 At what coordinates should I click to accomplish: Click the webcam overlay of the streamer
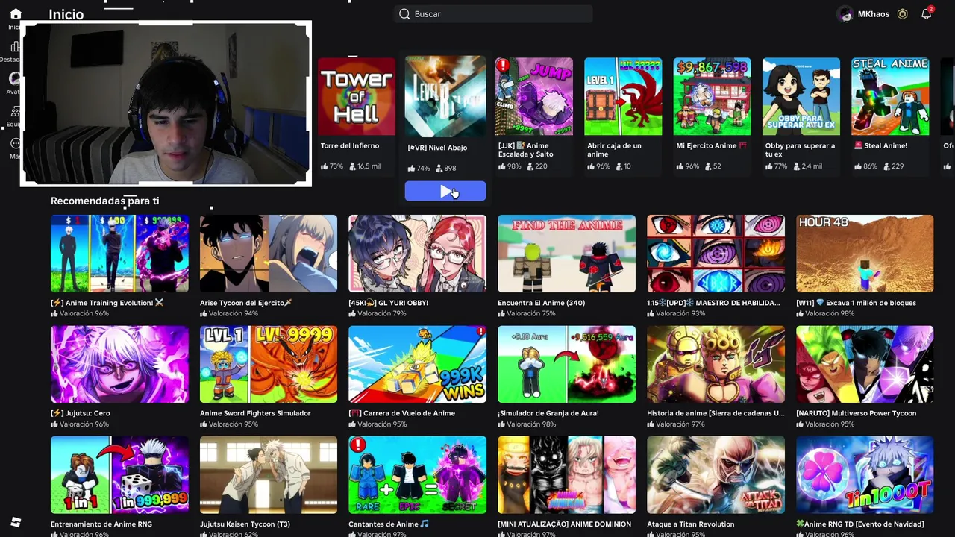pyautogui.click(x=166, y=104)
